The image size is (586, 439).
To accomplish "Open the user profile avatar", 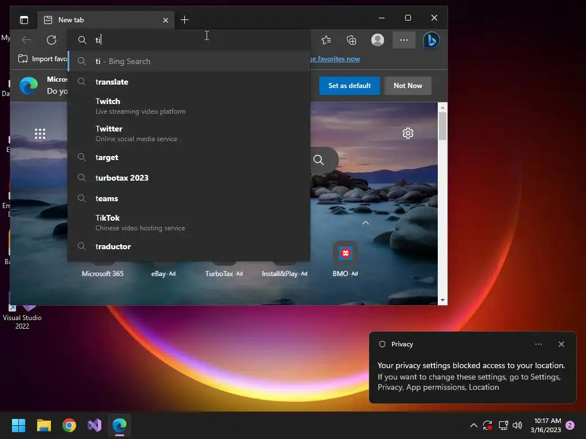I will [x=378, y=40].
